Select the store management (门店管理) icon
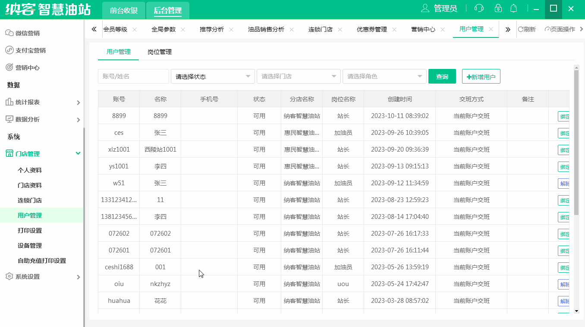This screenshot has width=585, height=327. (x=9, y=153)
